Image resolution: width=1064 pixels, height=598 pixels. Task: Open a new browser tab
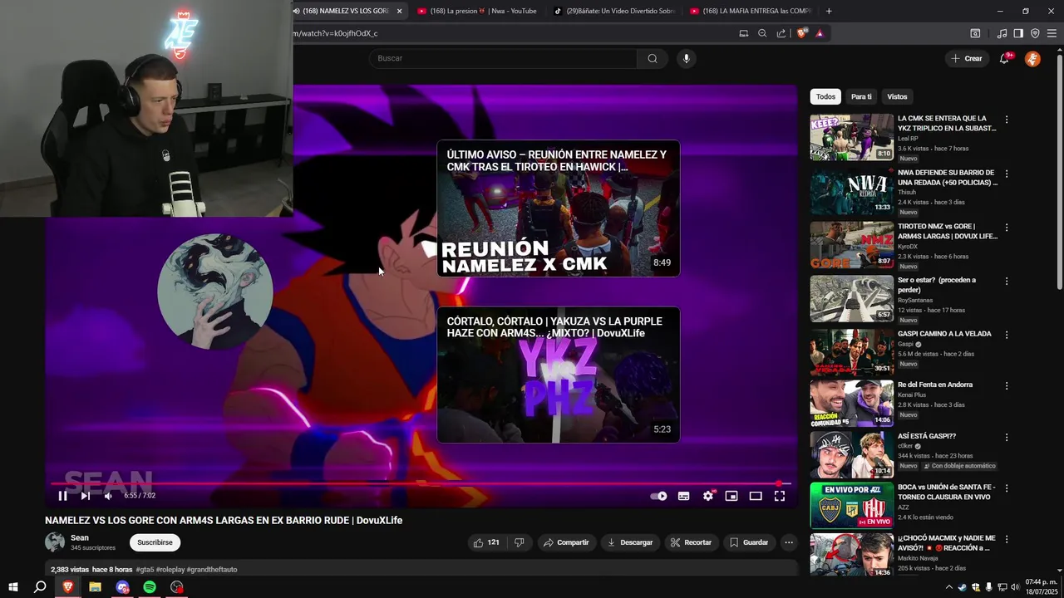(x=829, y=11)
